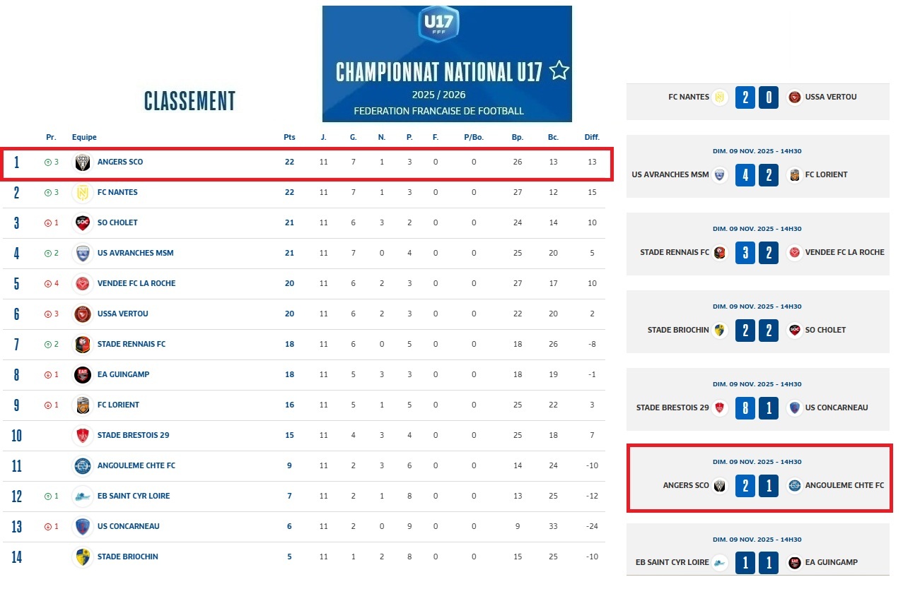903x589 pixels.
Task: Select the US Concarneau standings row
Action: pos(304,526)
